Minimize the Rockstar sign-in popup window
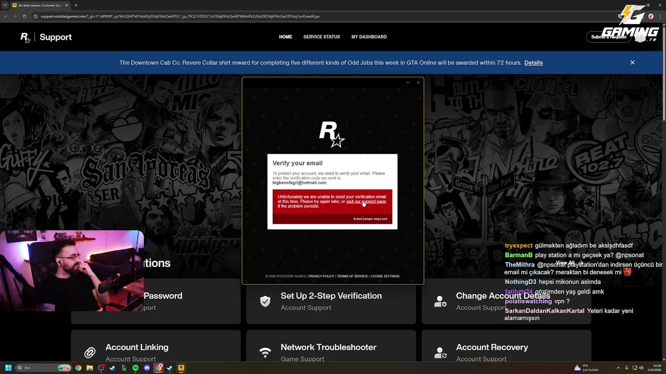Image resolution: width=666 pixels, height=374 pixels. [408, 83]
